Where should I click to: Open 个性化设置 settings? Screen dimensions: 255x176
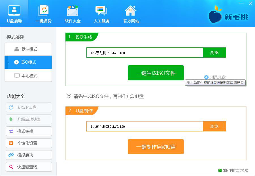click(x=29, y=143)
